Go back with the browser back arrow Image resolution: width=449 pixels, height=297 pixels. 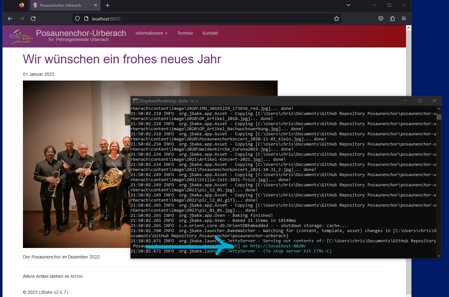click(x=10, y=19)
